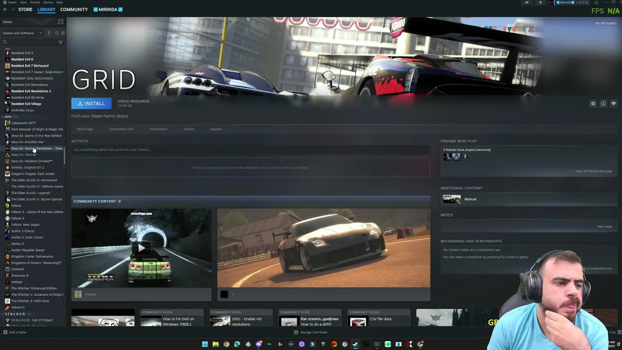
Task: Click the activity say-something input field
Action: pyautogui.click(x=251, y=150)
